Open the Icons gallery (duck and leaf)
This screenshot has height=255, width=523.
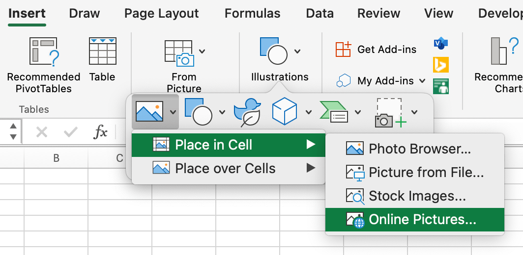(x=247, y=112)
